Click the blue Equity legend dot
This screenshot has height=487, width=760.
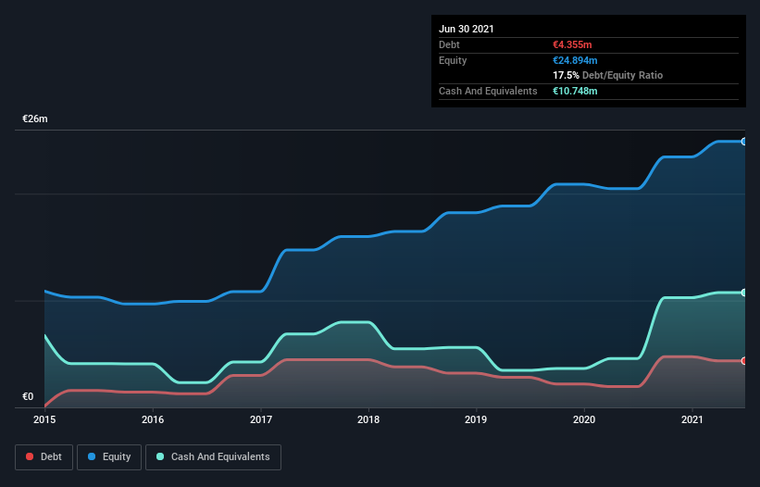click(92, 456)
